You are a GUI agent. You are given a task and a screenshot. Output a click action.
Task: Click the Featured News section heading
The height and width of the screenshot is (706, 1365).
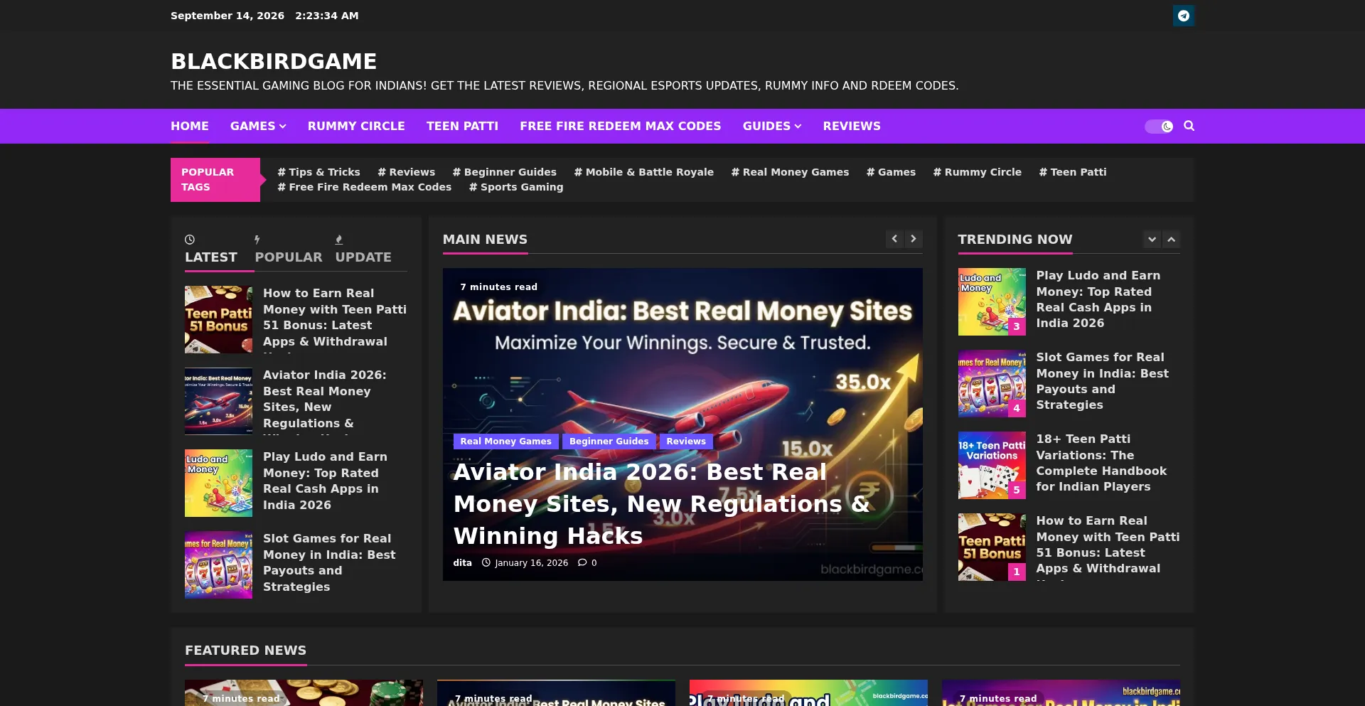[x=245, y=651]
